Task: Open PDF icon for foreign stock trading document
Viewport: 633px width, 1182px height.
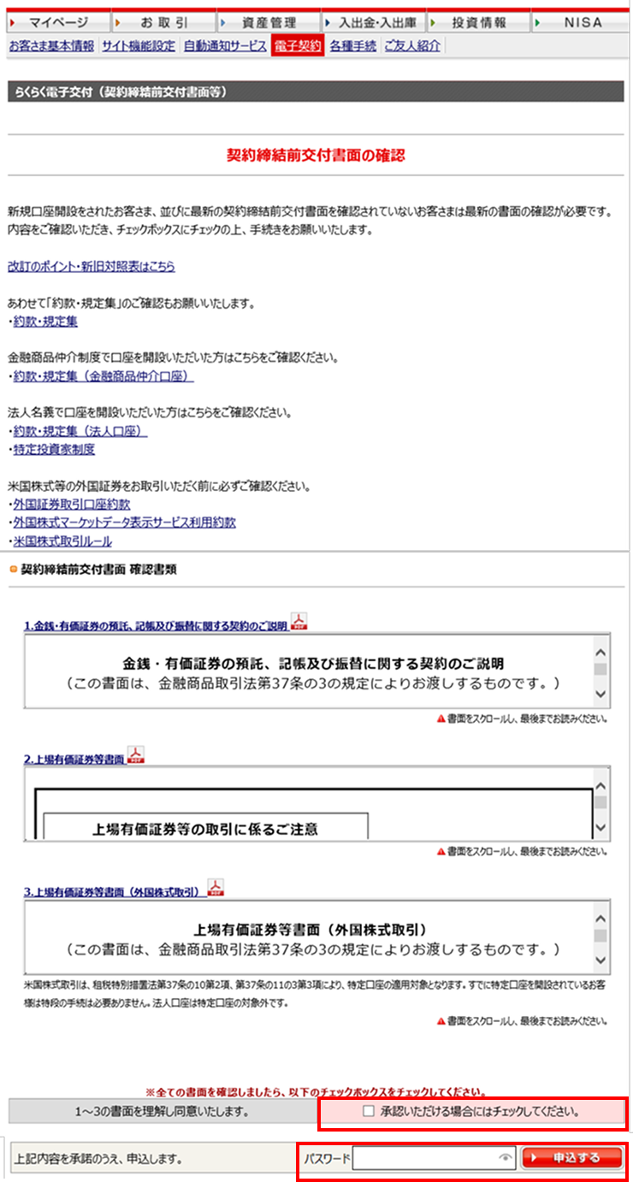Action: pyautogui.click(x=216, y=888)
